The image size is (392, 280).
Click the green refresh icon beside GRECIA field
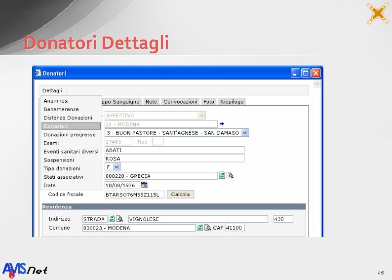(222, 175)
